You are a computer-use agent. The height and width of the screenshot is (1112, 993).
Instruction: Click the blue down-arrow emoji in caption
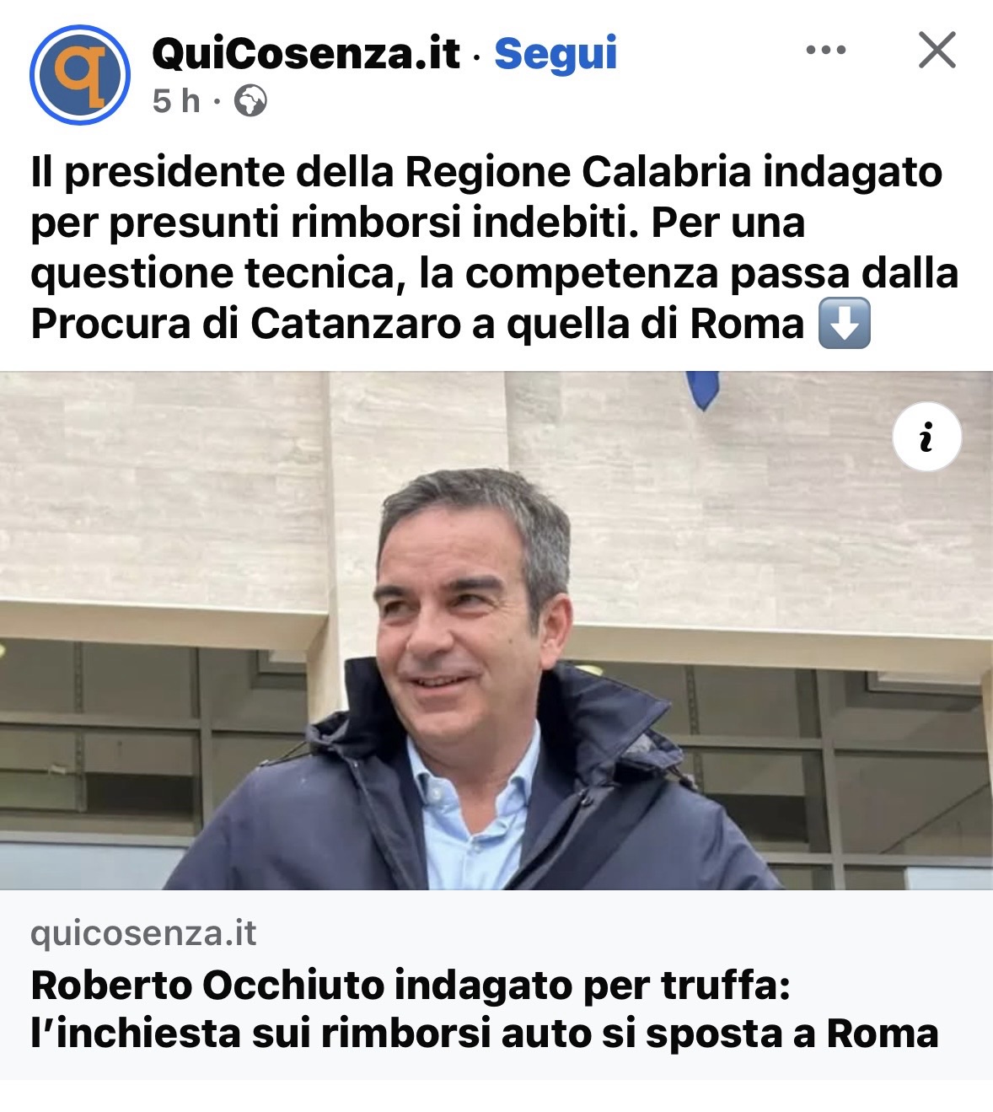click(844, 325)
